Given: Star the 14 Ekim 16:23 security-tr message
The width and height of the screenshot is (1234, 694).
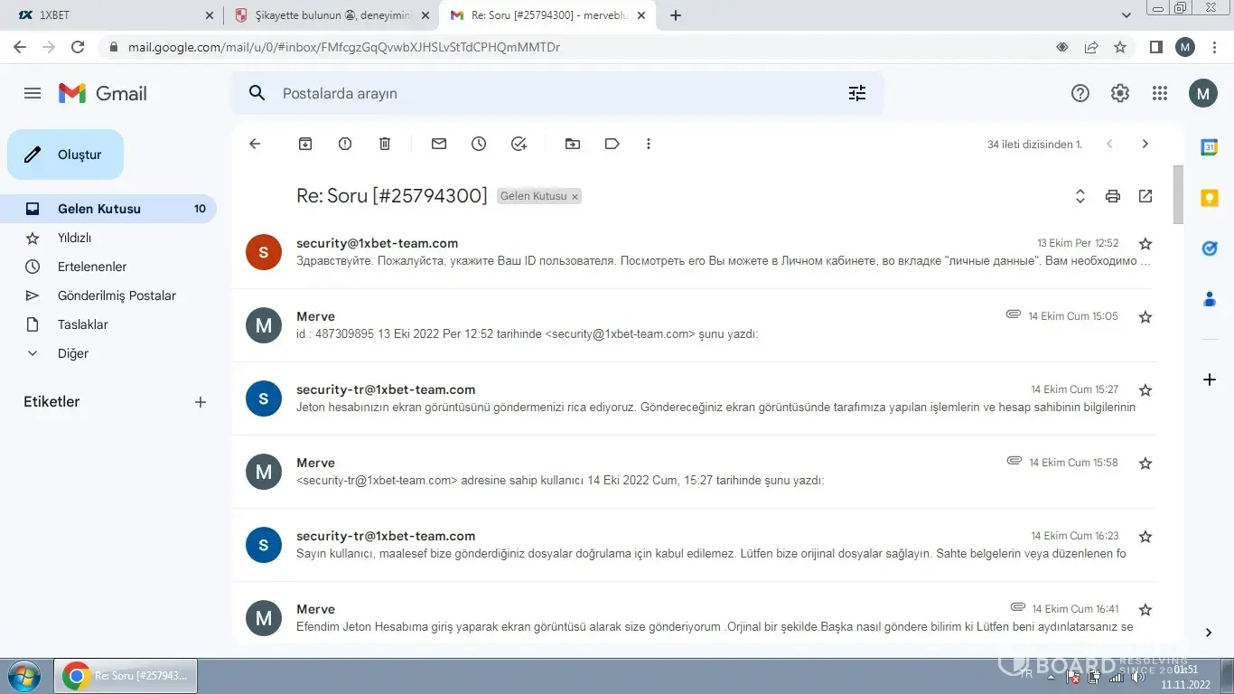Looking at the screenshot, I should pyautogui.click(x=1145, y=537).
